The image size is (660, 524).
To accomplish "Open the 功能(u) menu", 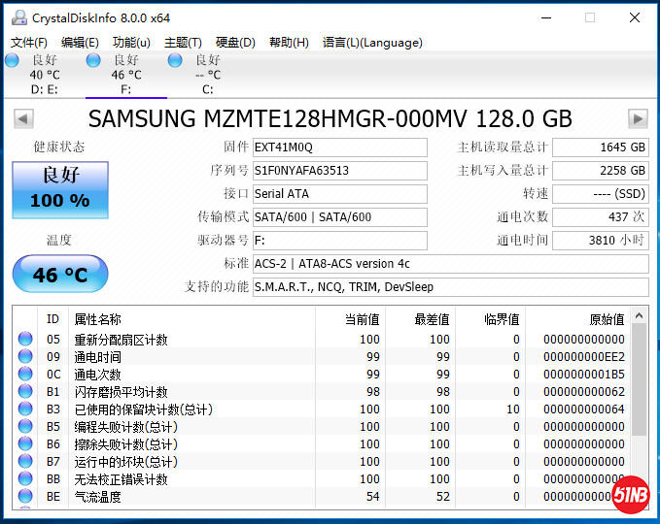I will [x=131, y=43].
